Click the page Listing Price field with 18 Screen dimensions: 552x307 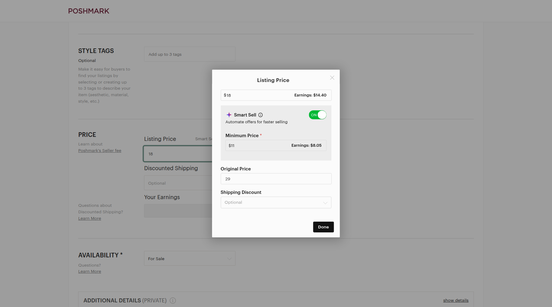(178, 154)
